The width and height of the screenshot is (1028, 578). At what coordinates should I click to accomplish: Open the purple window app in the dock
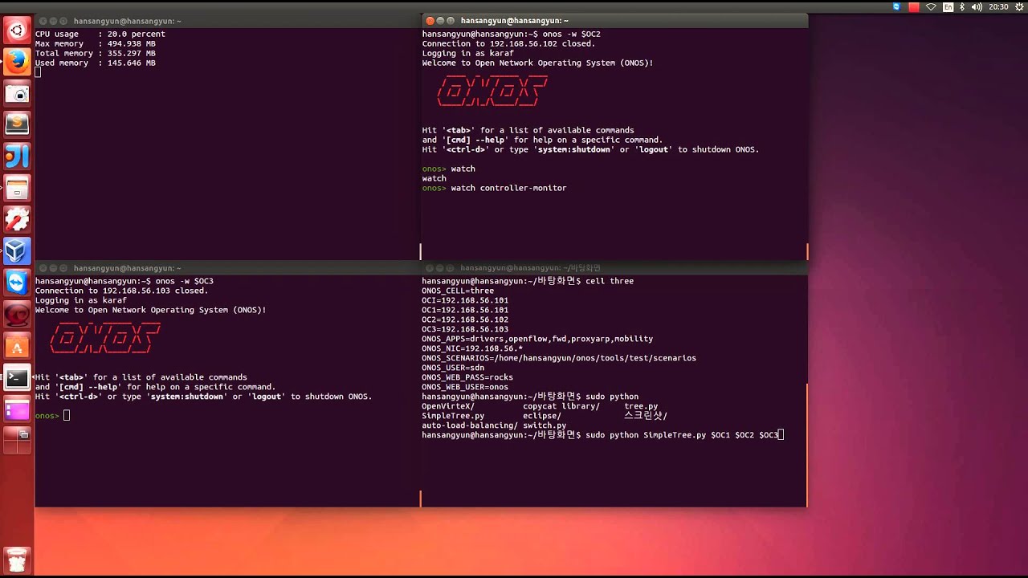17,409
